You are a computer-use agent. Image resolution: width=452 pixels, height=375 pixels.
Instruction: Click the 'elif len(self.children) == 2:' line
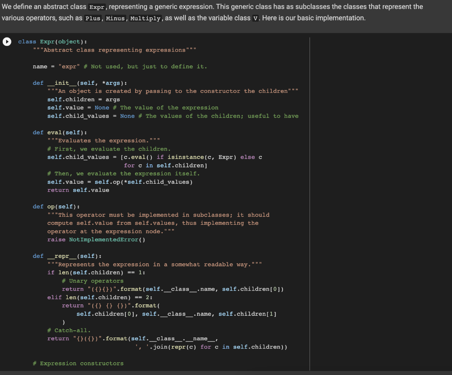(x=100, y=297)
